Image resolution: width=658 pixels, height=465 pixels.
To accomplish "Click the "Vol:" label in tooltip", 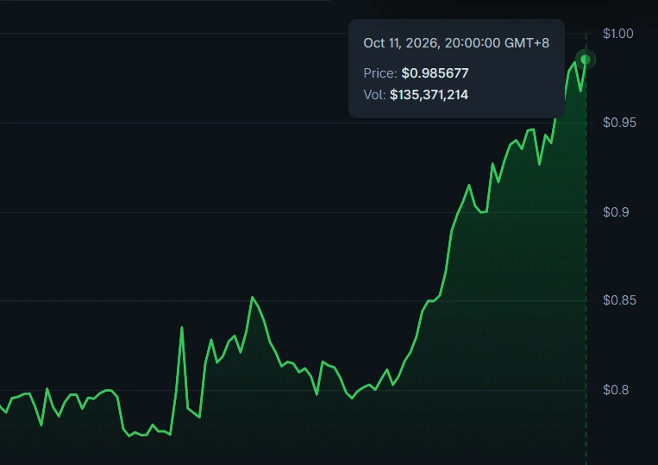I will pos(374,95).
